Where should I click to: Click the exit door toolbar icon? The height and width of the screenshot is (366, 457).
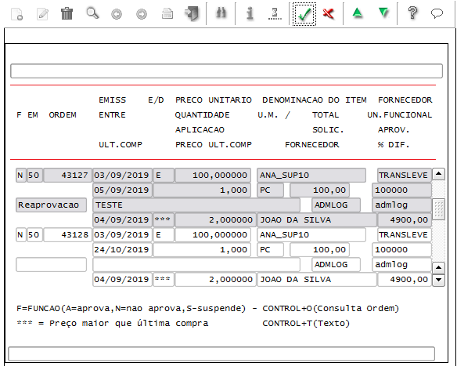(192, 14)
